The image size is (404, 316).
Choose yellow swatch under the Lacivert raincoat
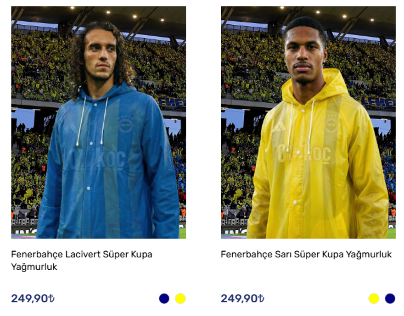[x=180, y=299]
